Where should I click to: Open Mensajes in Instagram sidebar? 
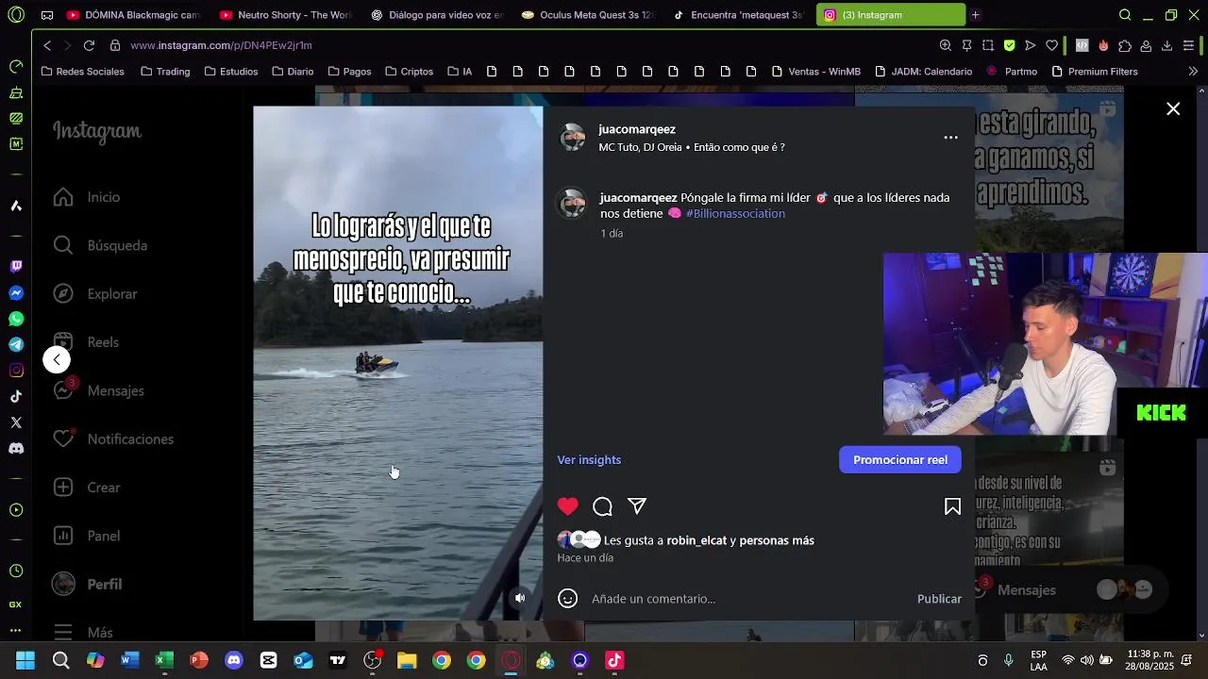click(98, 390)
